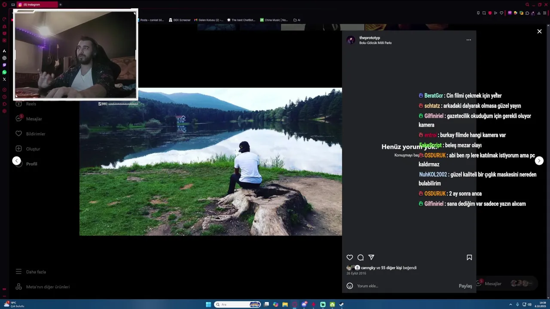This screenshot has height=309, width=550.
Task: Open the extensions cube icon
Action: click(527, 13)
